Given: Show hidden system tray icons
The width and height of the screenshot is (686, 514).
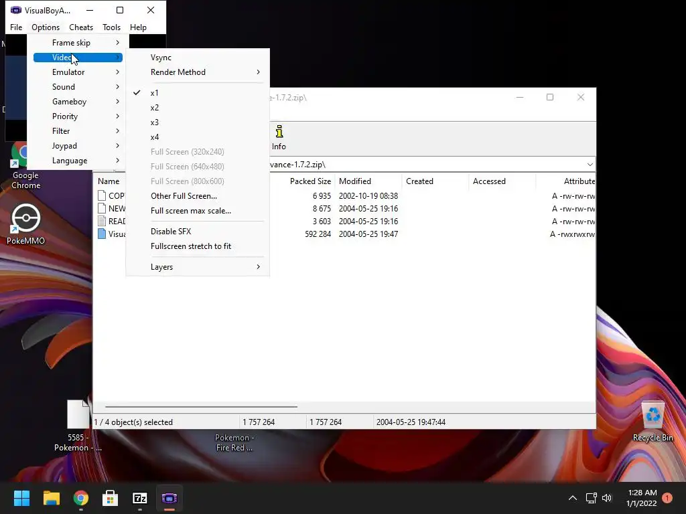Looking at the screenshot, I should point(572,498).
